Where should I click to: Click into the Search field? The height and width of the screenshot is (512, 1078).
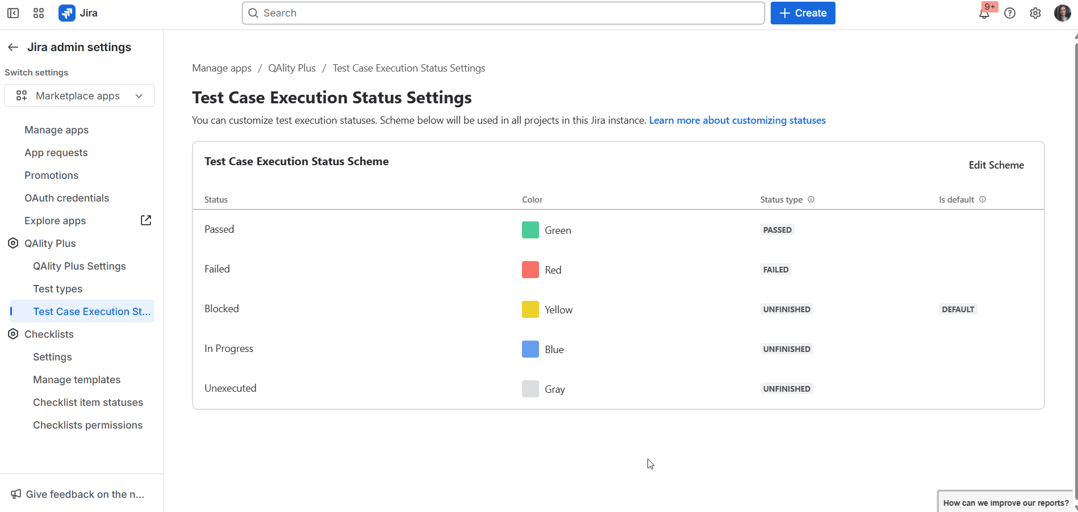click(503, 13)
